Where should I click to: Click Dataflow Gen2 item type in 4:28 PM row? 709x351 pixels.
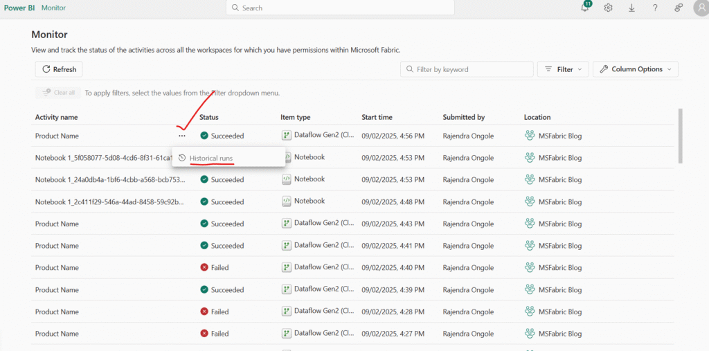click(324, 311)
